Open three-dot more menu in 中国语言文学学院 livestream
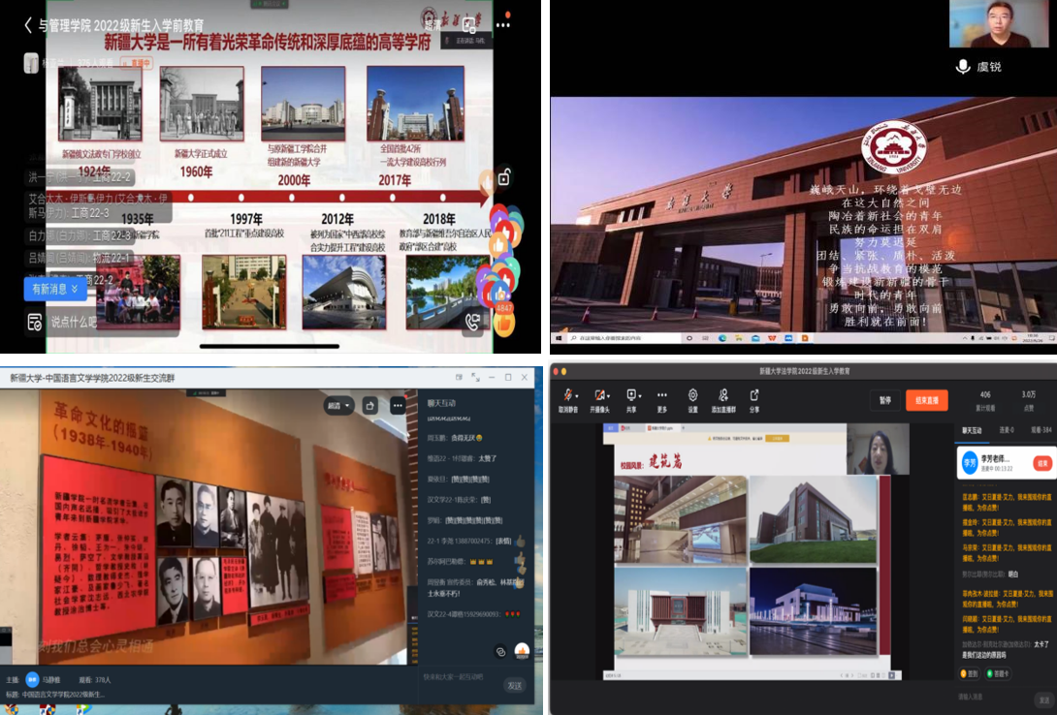This screenshot has width=1057, height=715. coord(397,405)
